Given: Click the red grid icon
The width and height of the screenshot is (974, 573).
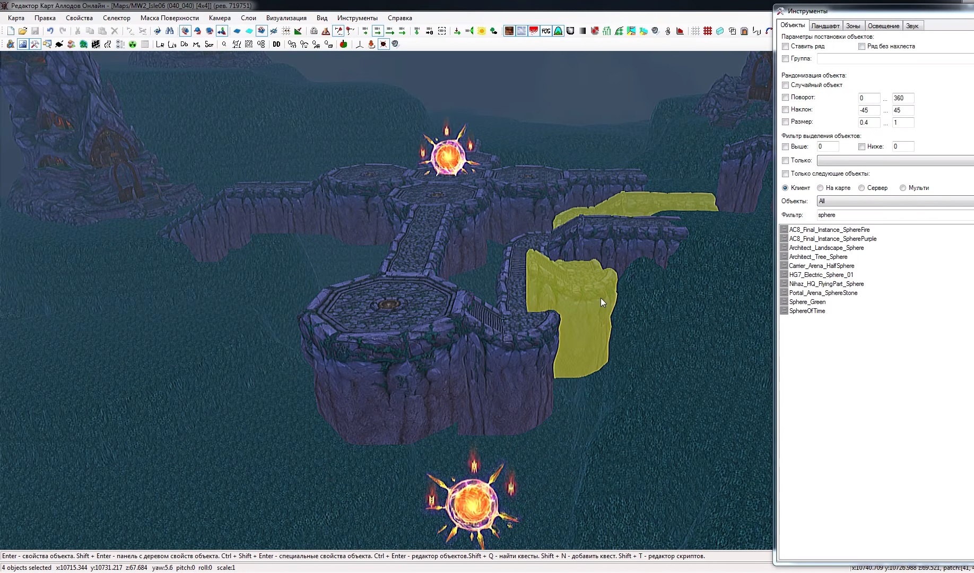Looking at the screenshot, I should coord(707,31).
